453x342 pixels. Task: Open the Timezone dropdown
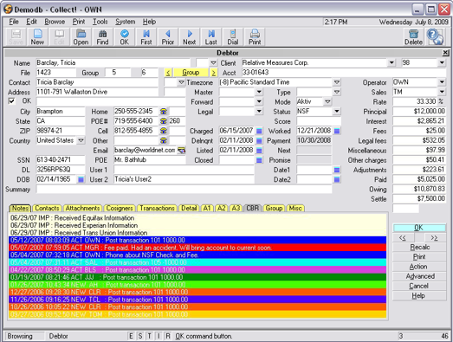point(337,82)
